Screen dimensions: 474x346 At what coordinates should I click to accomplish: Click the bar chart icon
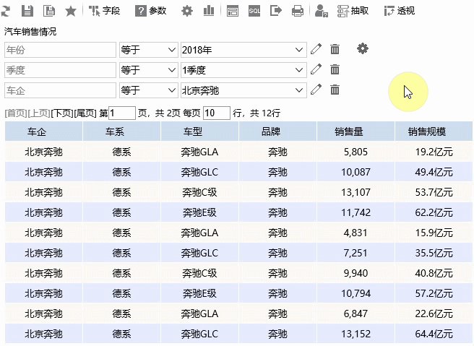point(209,11)
